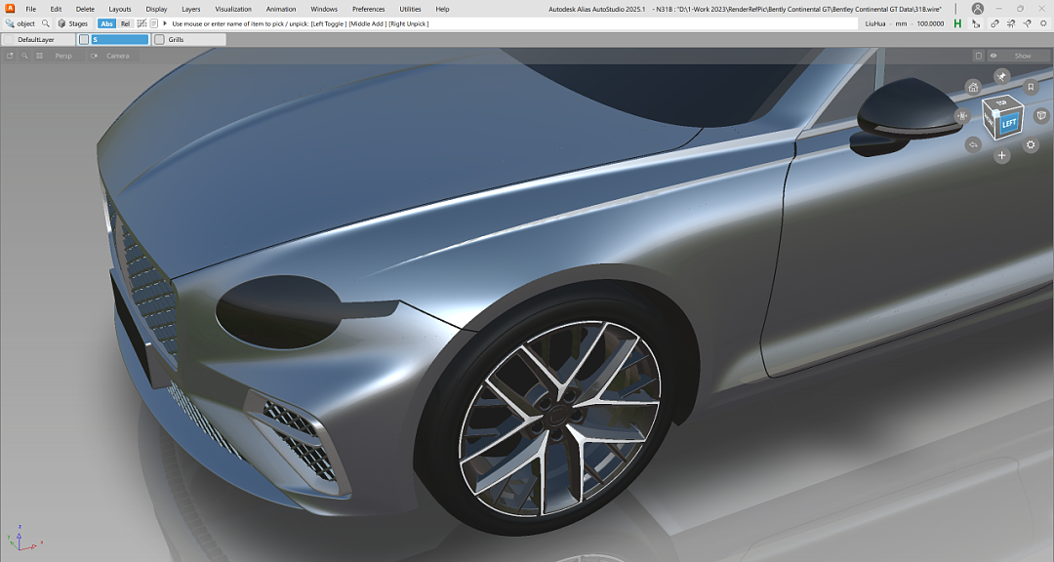Click the Autodesk Alias app logo
This screenshot has width=1054, height=562.
10,9
